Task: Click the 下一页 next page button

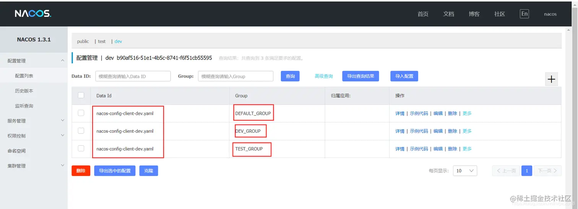Action: [x=548, y=170]
